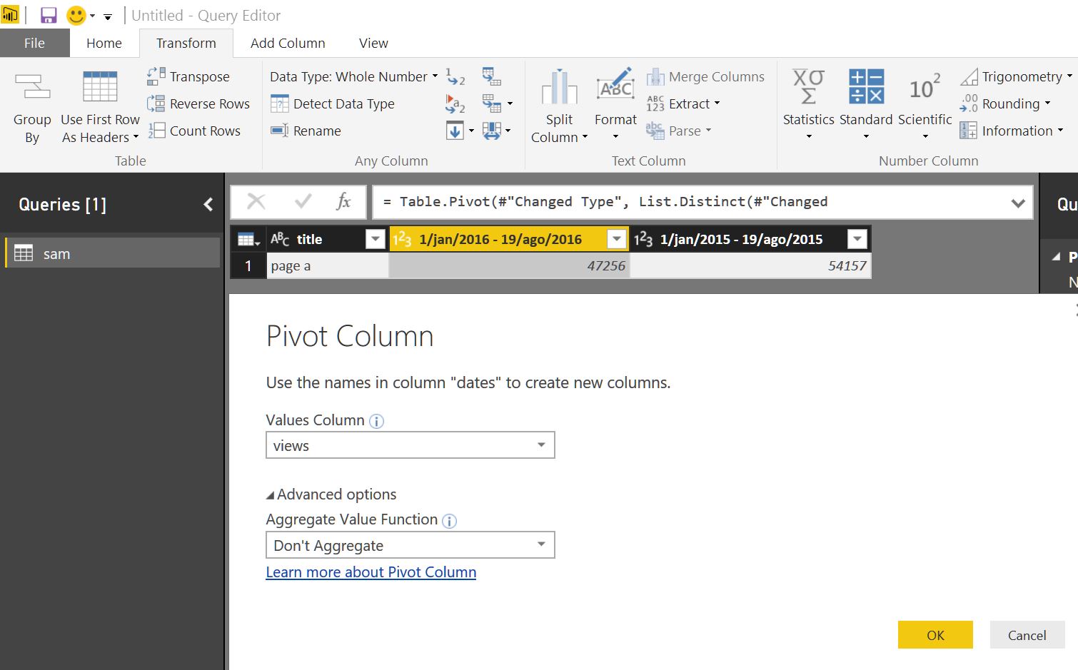Click Detect Data Type

click(333, 103)
